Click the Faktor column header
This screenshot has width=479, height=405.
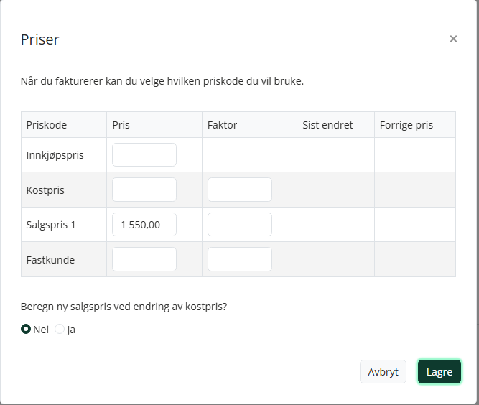tap(222, 125)
